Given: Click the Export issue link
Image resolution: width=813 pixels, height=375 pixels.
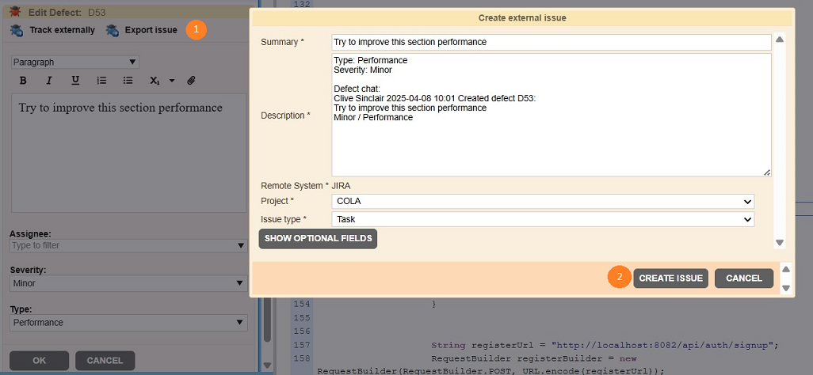Looking at the screenshot, I should [x=151, y=30].
